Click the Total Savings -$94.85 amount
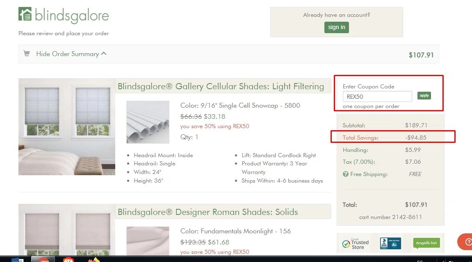The width and height of the screenshot is (472, 262). click(x=416, y=138)
